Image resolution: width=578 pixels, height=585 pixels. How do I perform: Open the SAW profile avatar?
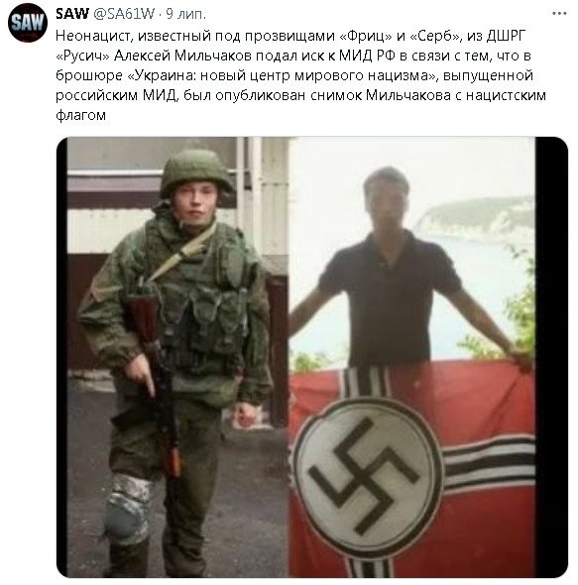[x=28, y=23]
